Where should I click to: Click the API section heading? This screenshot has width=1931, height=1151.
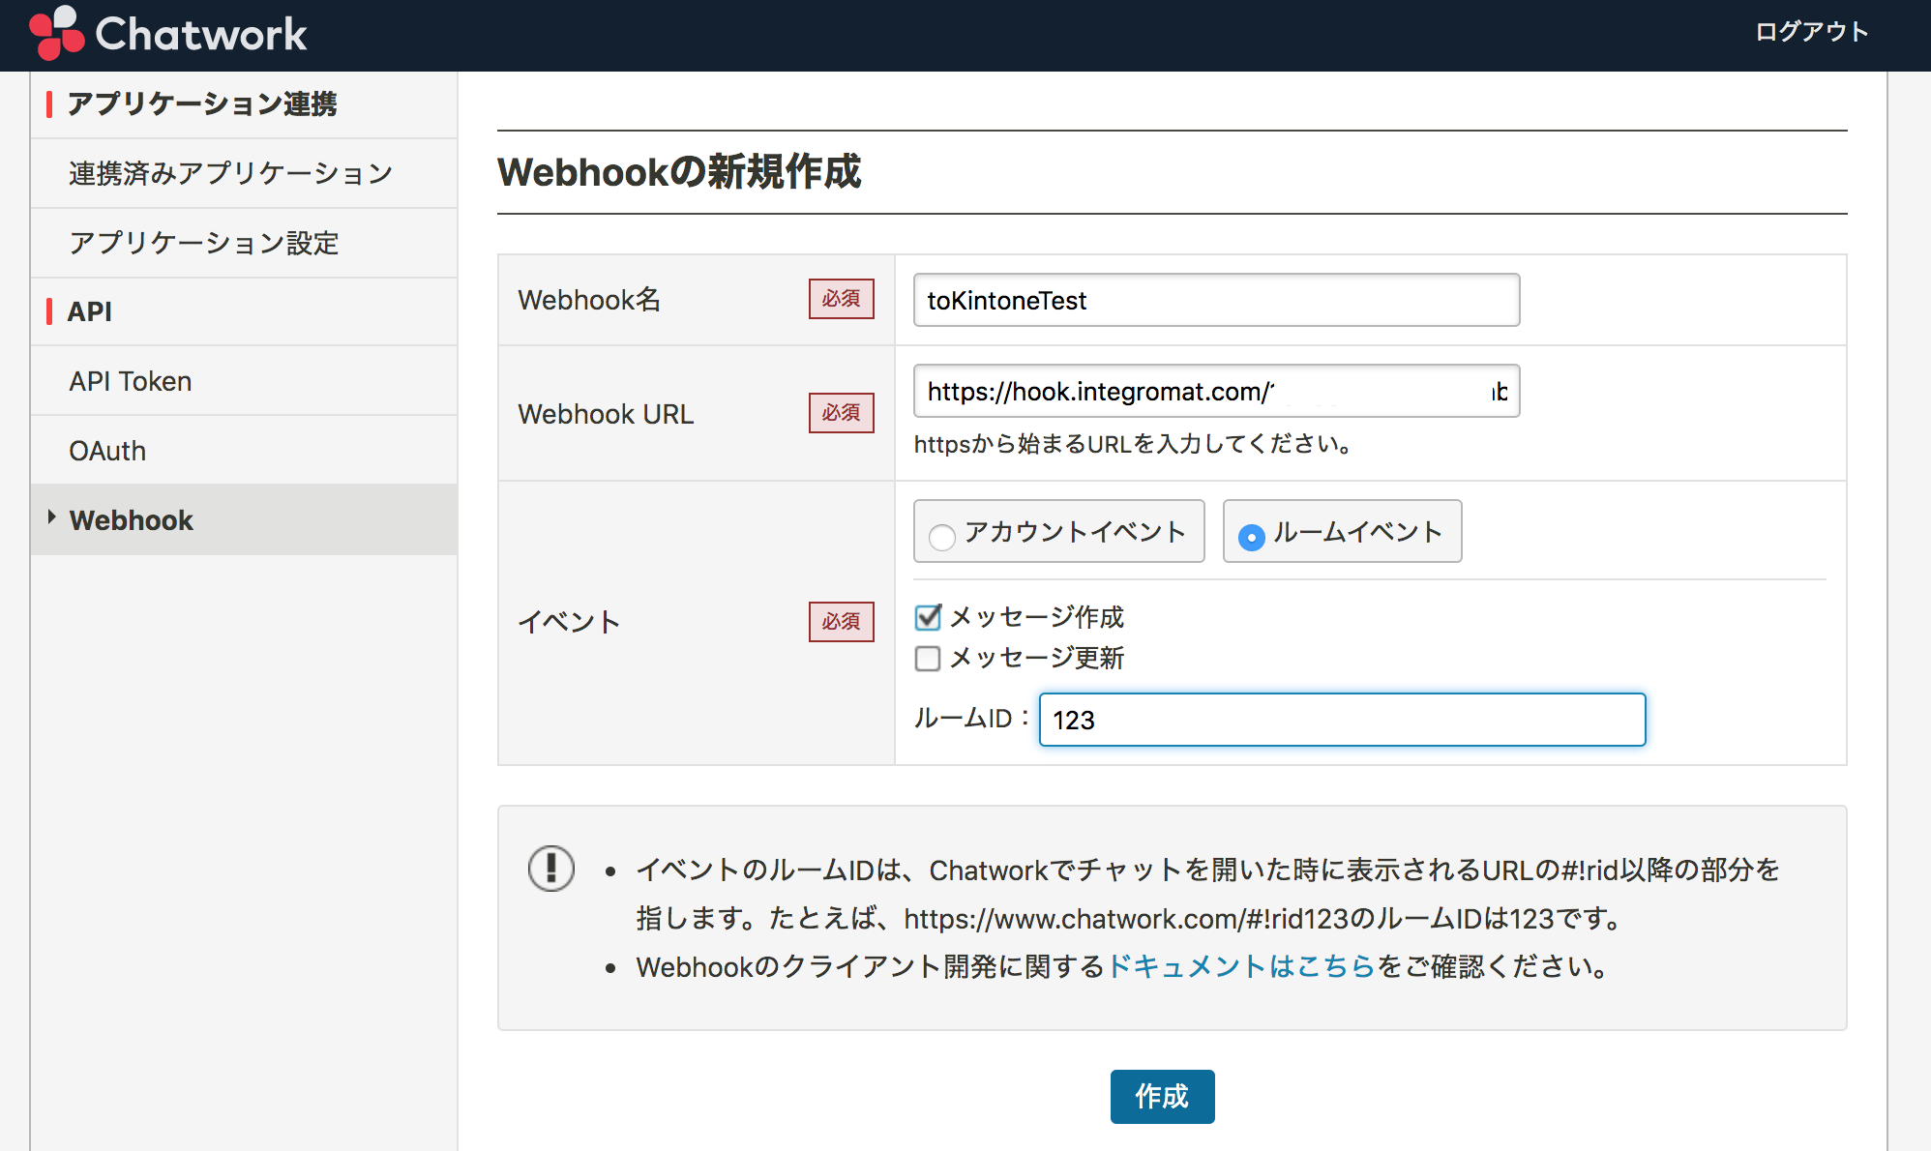coord(89,311)
